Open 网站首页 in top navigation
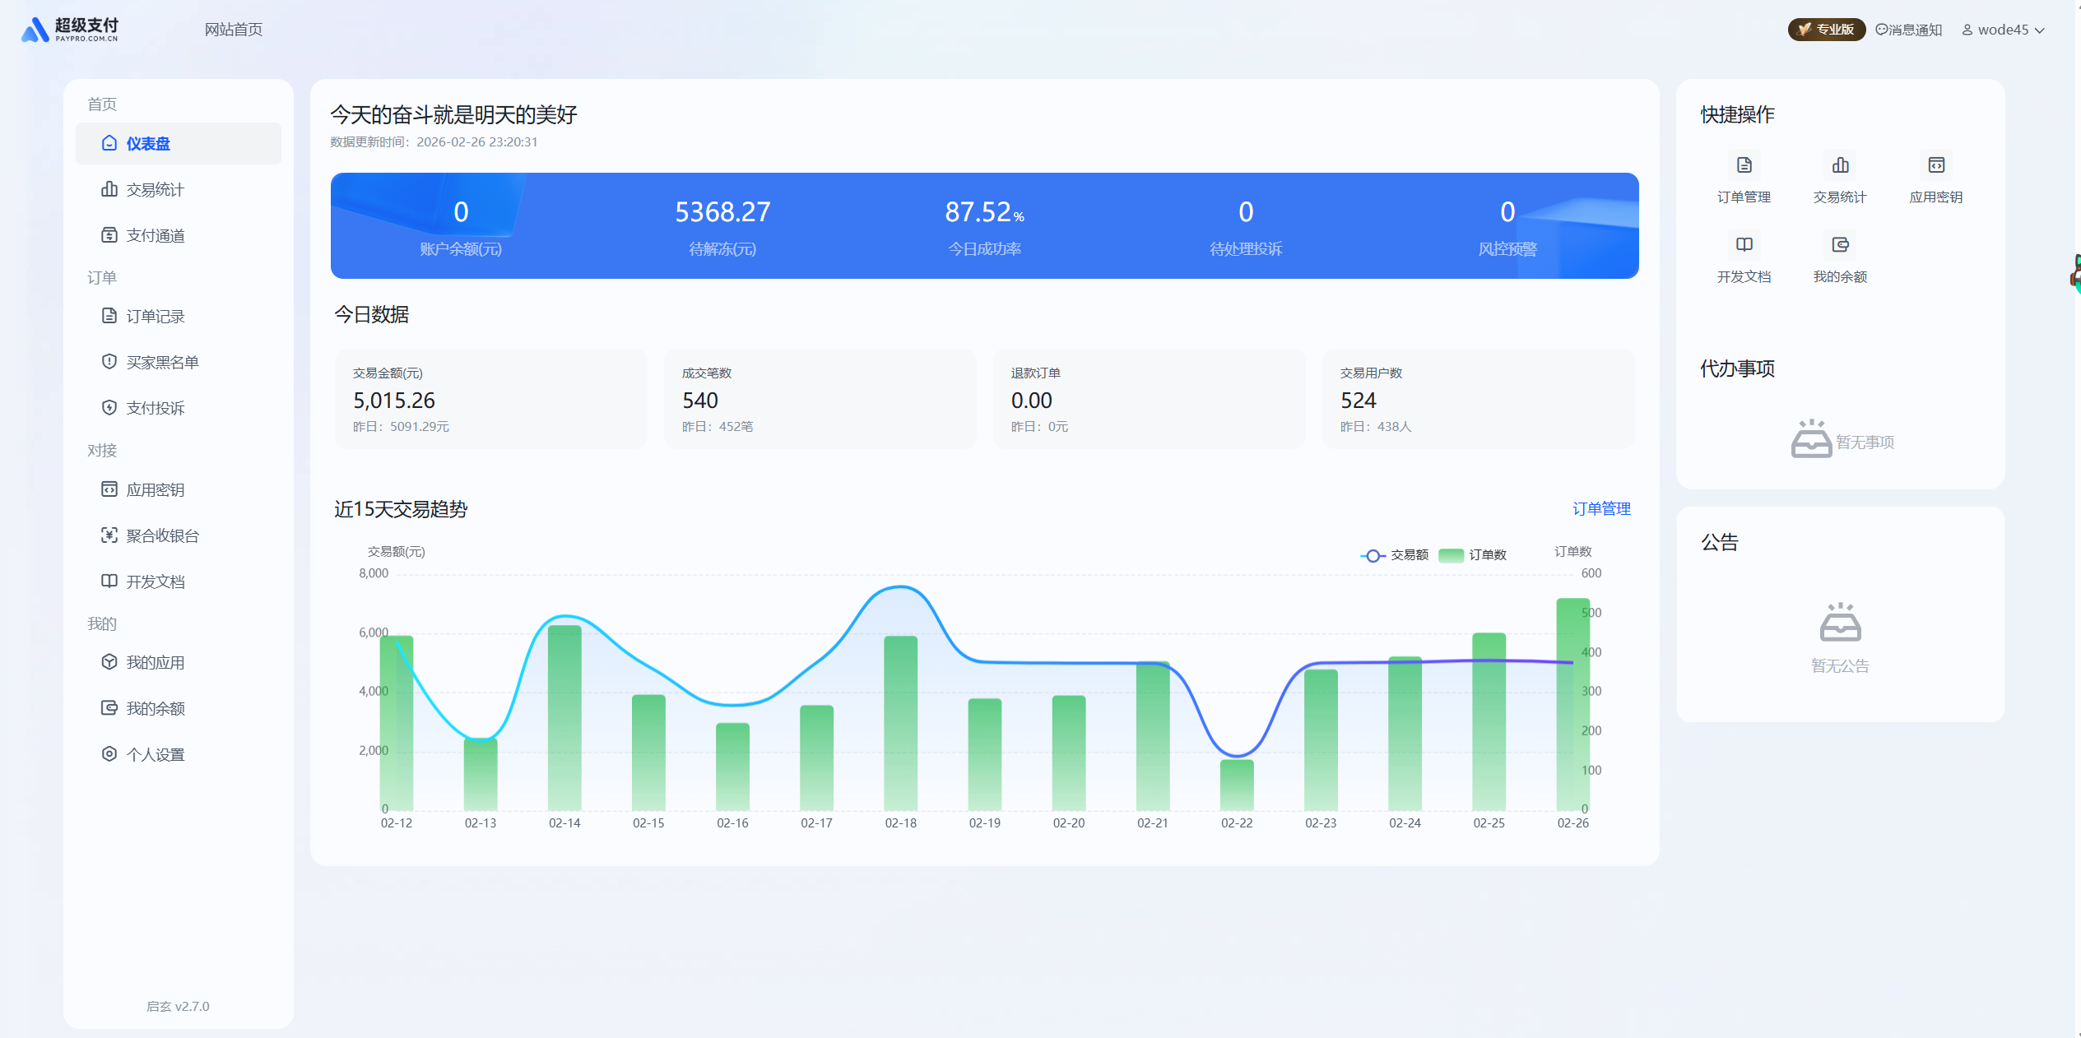 (x=234, y=30)
